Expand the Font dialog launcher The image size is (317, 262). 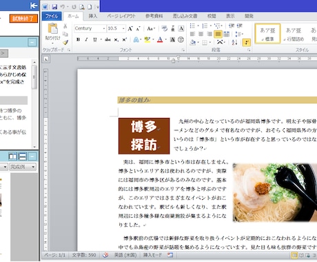point(183,50)
